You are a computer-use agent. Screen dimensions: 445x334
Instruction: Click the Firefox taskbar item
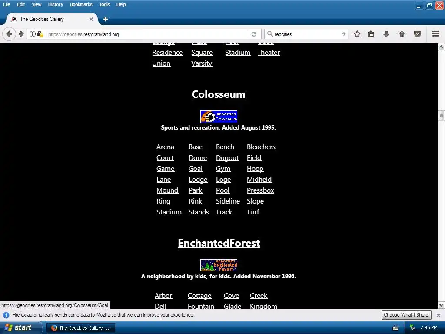[x=81, y=328]
